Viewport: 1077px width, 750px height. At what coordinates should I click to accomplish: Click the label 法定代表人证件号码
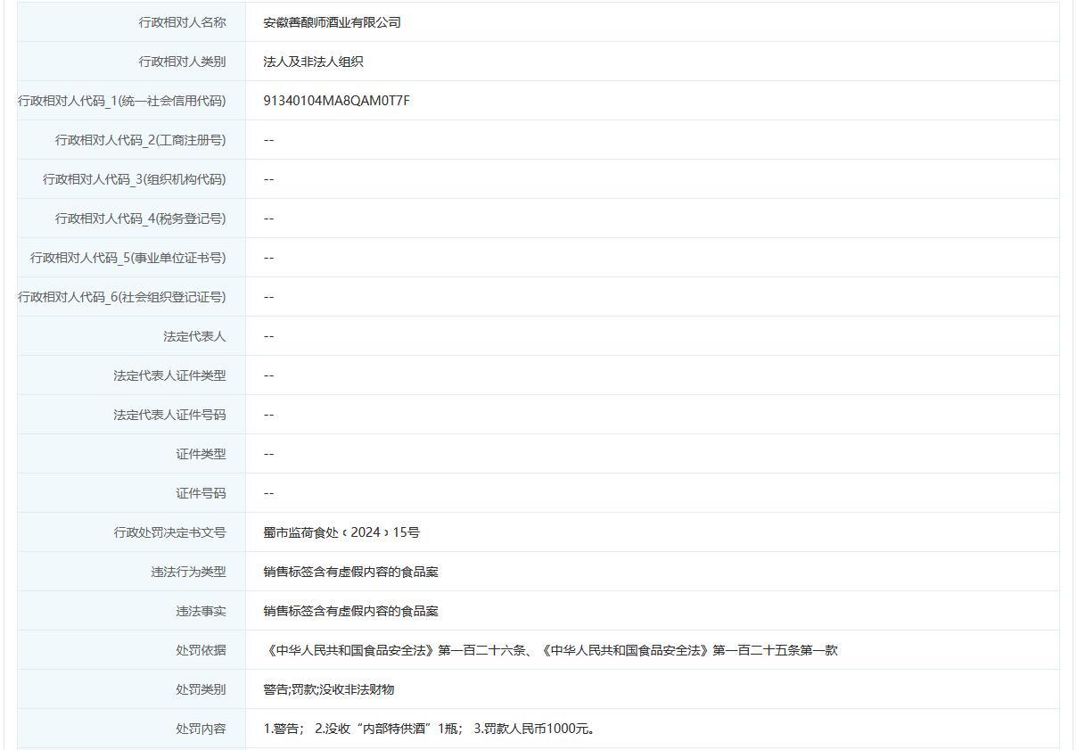click(x=169, y=415)
